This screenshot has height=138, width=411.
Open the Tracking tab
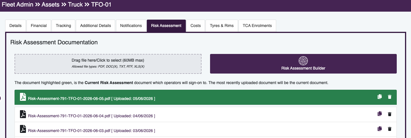(63, 26)
